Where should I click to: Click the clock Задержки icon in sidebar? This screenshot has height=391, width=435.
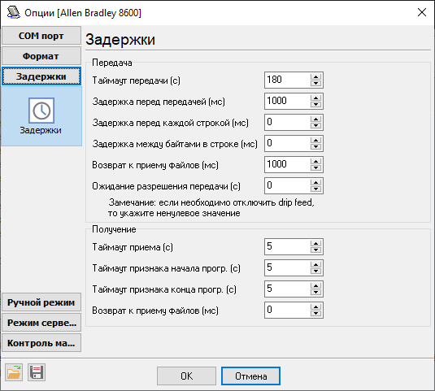41,111
